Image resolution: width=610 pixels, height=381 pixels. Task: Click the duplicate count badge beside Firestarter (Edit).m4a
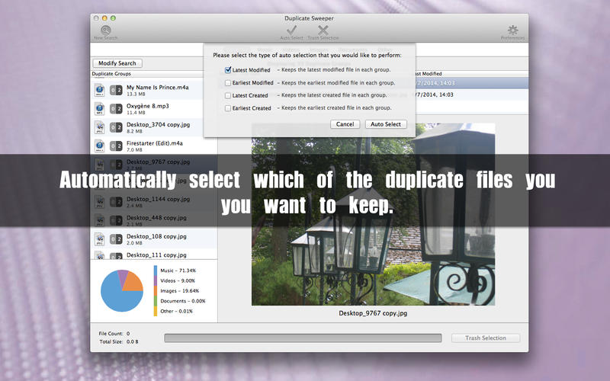click(115, 146)
